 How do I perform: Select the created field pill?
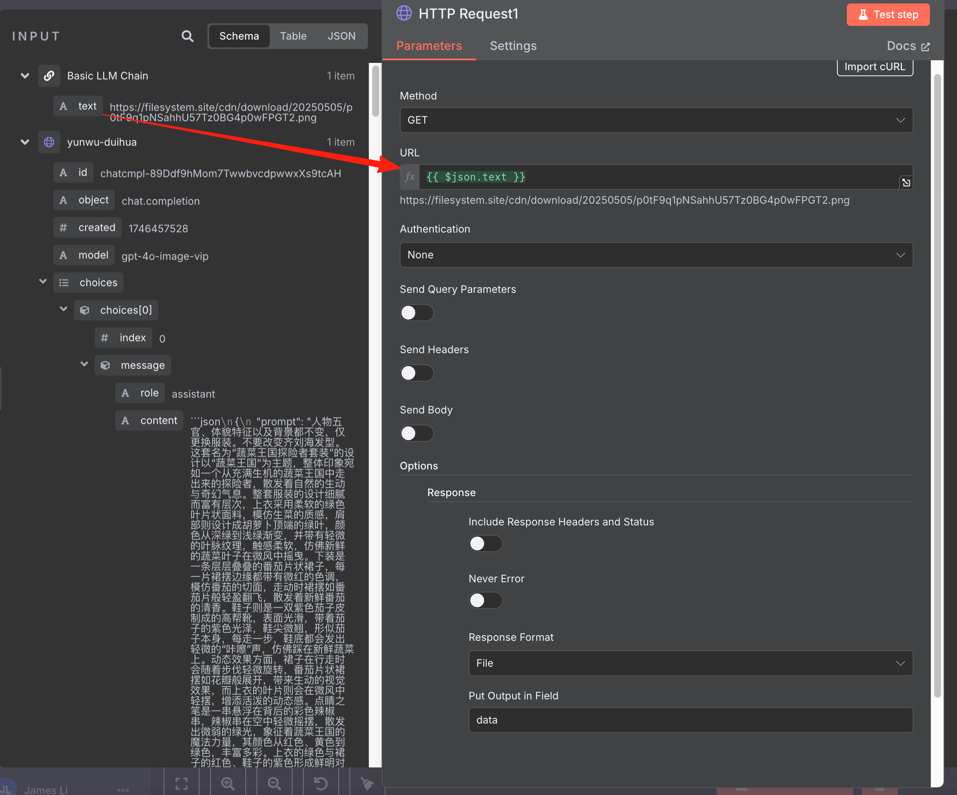point(87,227)
